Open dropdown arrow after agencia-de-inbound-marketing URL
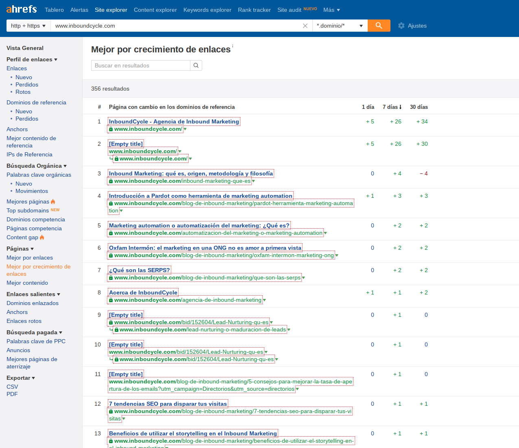 264,301
